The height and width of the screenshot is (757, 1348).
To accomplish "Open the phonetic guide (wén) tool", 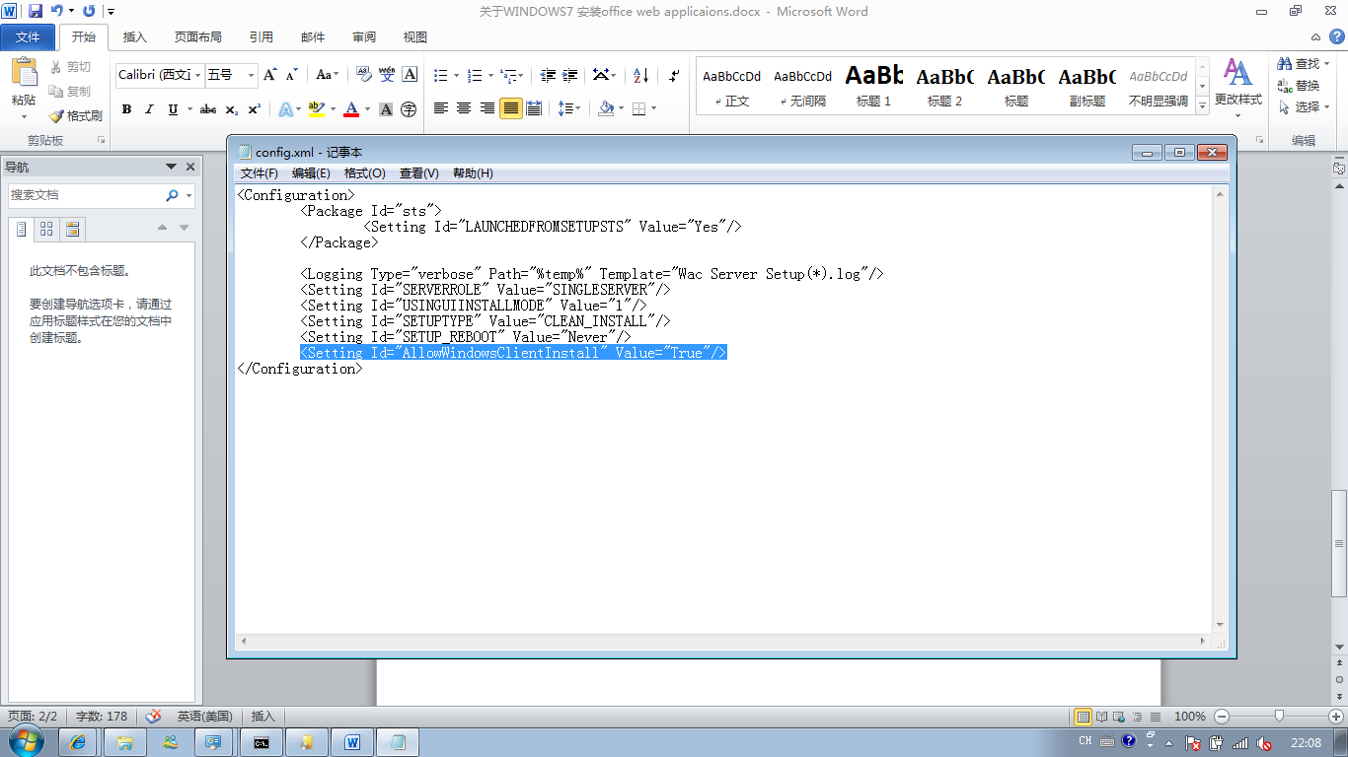I will (x=387, y=75).
